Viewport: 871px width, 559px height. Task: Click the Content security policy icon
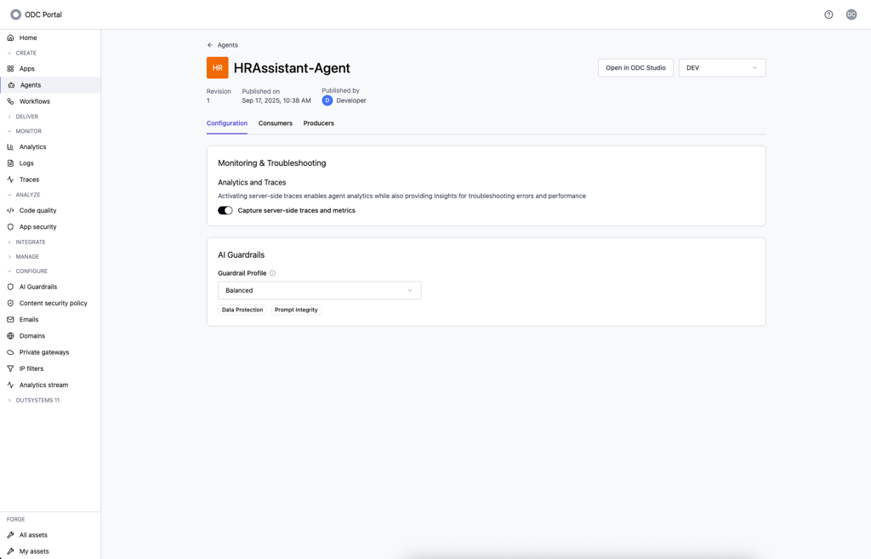[x=10, y=304]
